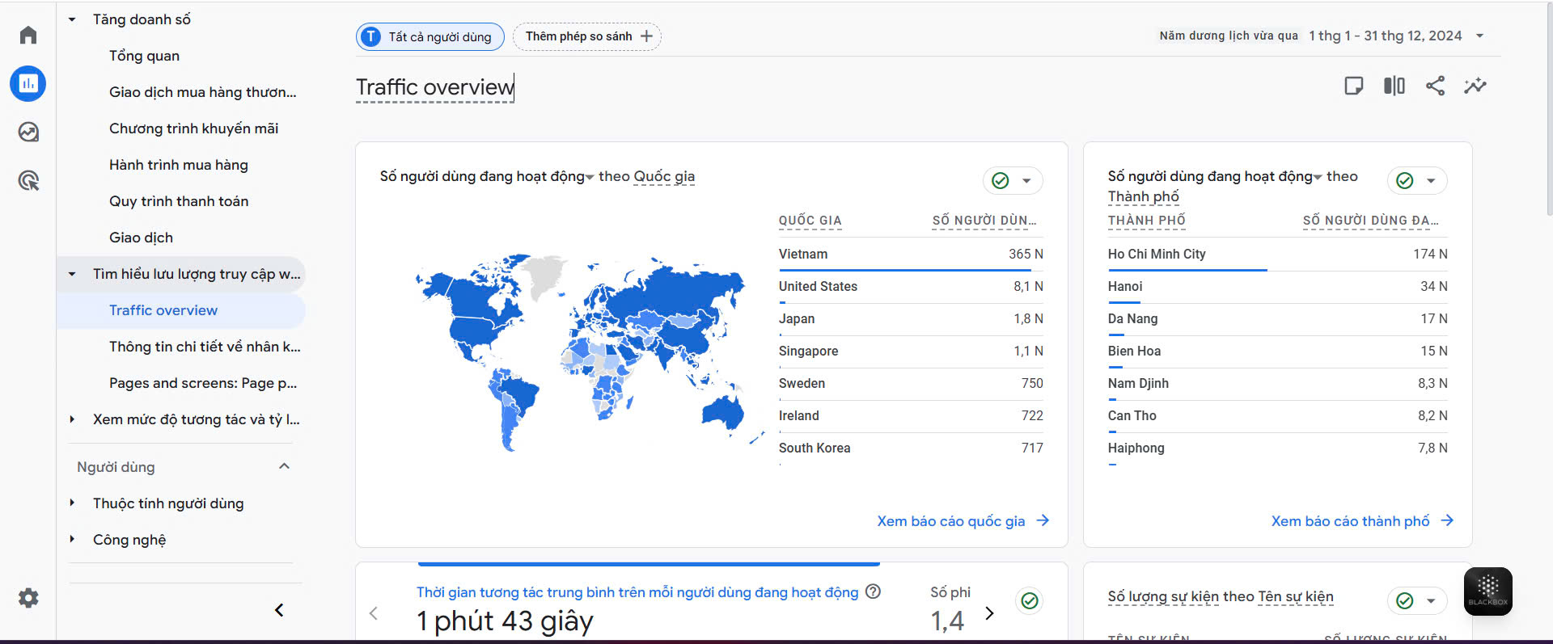The width and height of the screenshot is (1553, 644).
Task: Click the Traffic overview title field
Action: click(x=434, y=87)
